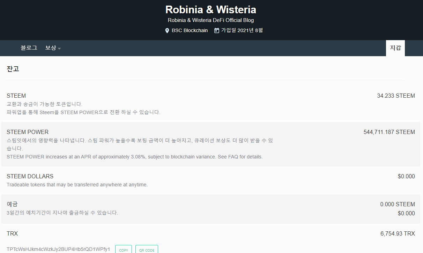Click the 34.233 STEEM balance
This screenshot has width=423, height=253.
(x=396, y=96)
